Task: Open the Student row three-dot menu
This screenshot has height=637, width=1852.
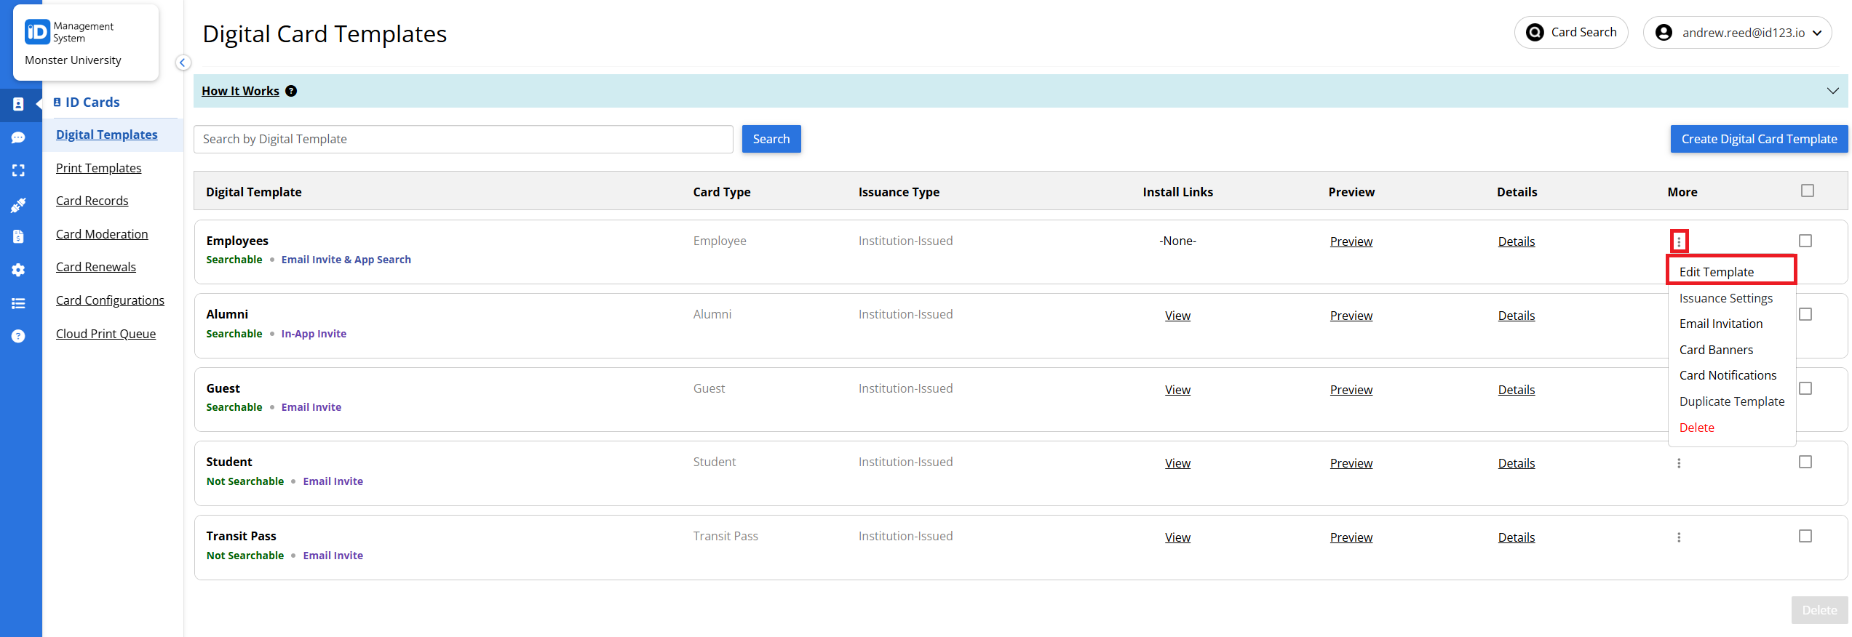Action: pos(1679,463)
